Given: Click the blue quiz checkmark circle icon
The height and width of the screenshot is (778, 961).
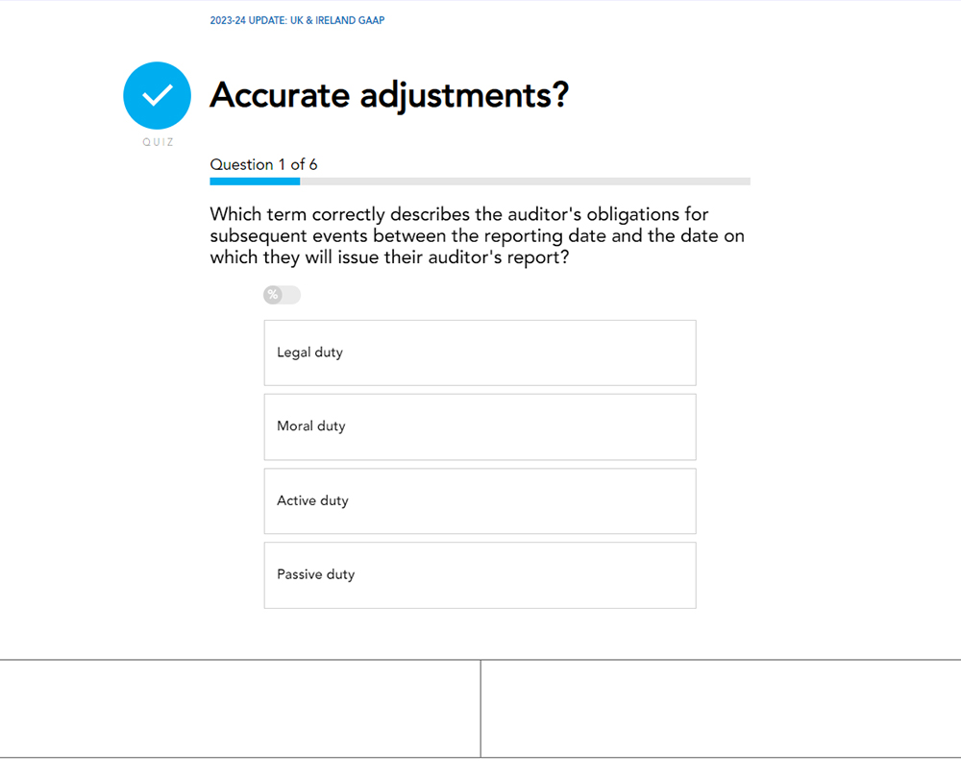Looking at the screenshot, I should tap(157, 95).
